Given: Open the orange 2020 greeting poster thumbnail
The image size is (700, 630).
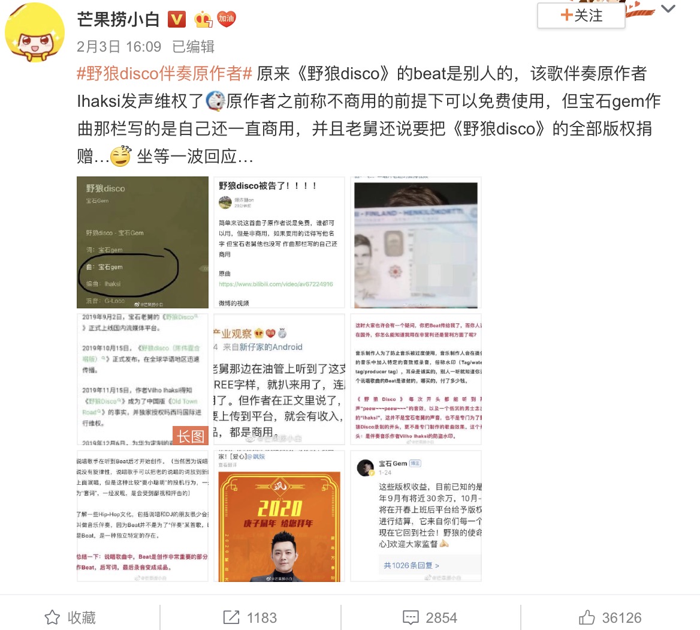Looking at the screenshot, I should pos(279,516).
